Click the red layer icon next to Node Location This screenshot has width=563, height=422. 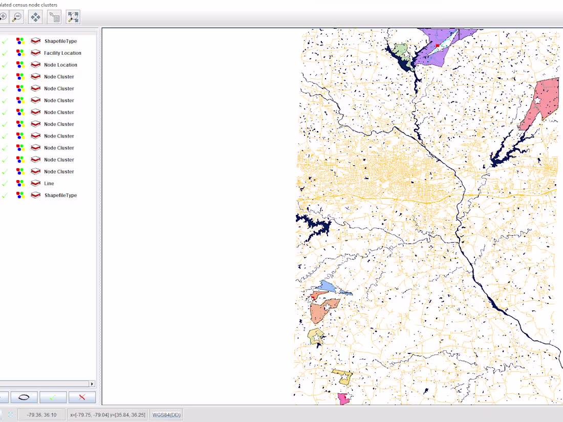35,64
